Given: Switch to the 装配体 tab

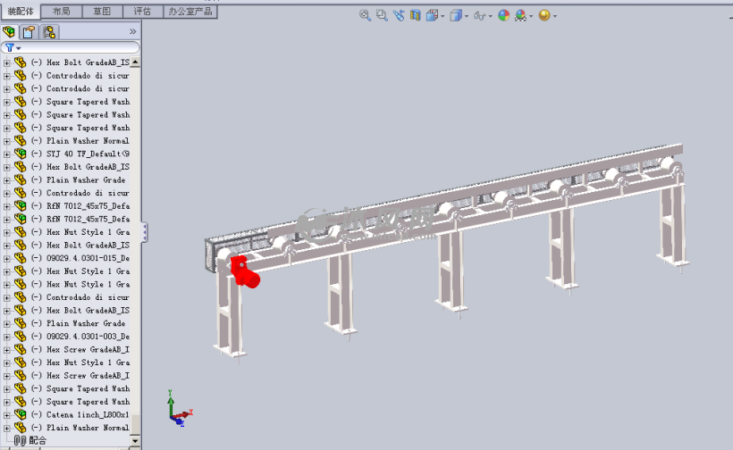Looking at the screenshot, I should pyautogui.click(x=21, y=12).
